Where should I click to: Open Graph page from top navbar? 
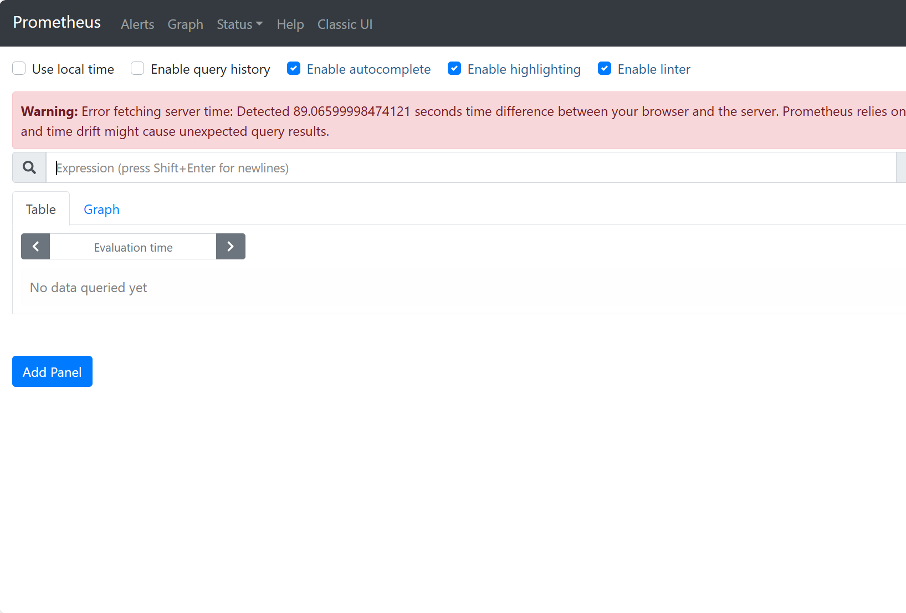(x=185, y=24)
